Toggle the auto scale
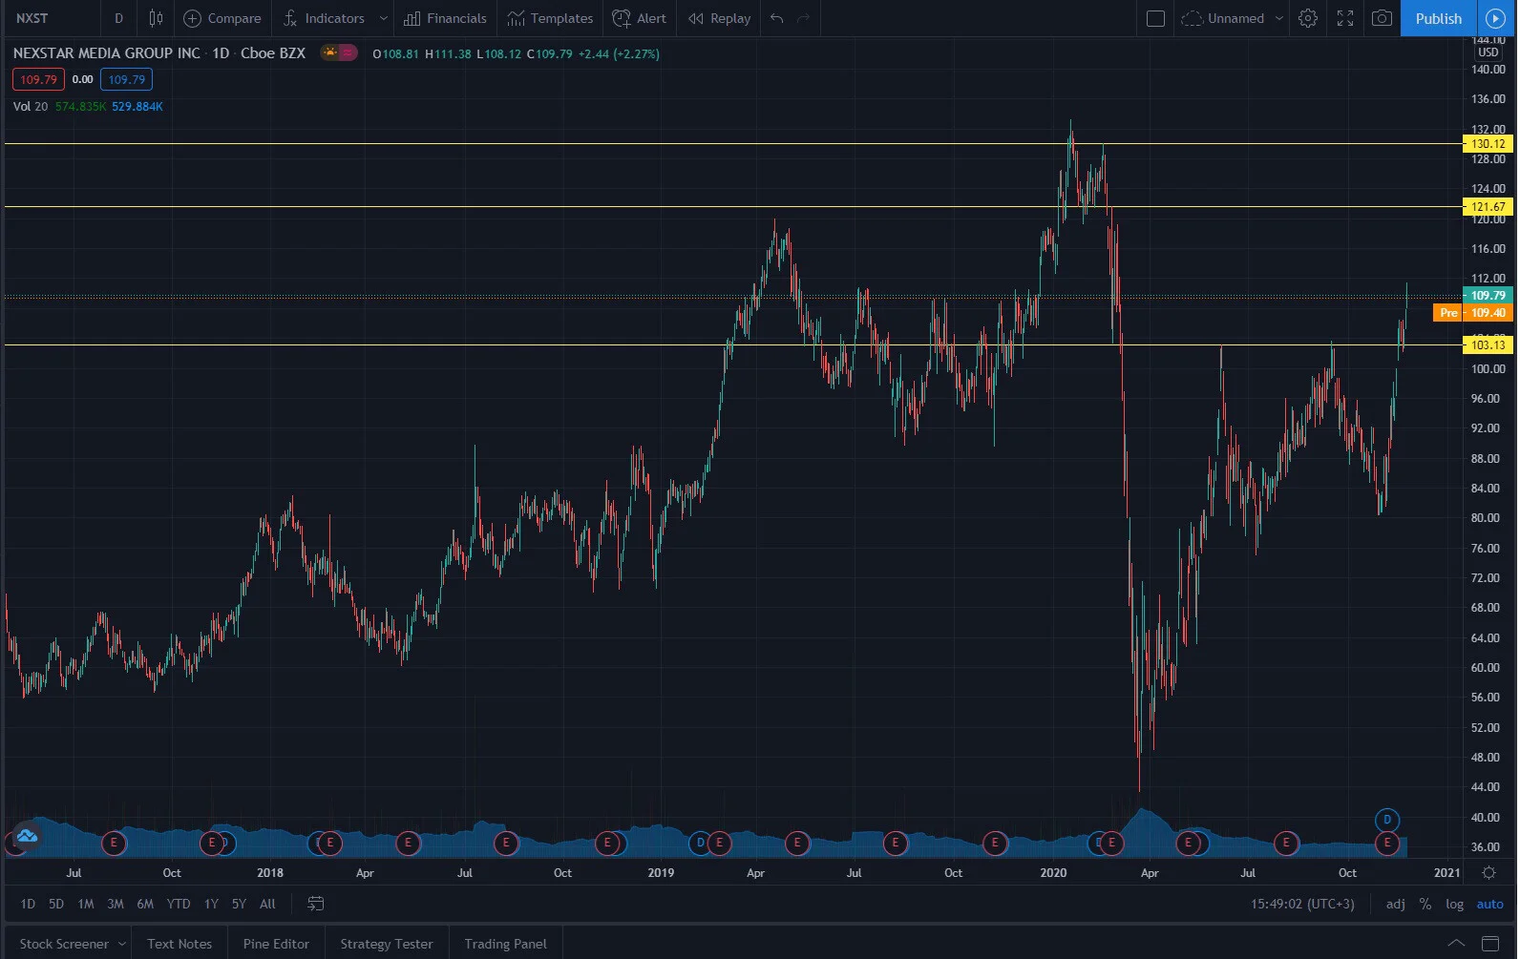The image size is (1520, 959). coord(1489,904)
